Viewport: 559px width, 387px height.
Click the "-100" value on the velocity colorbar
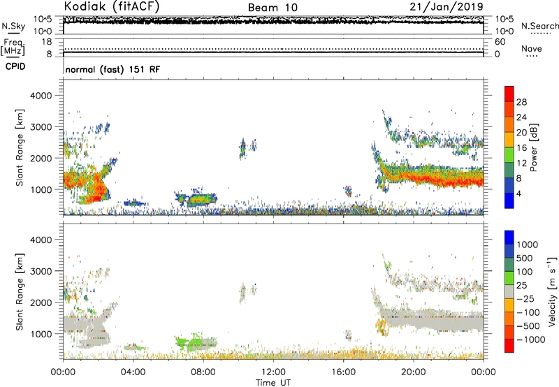[528, 312]
